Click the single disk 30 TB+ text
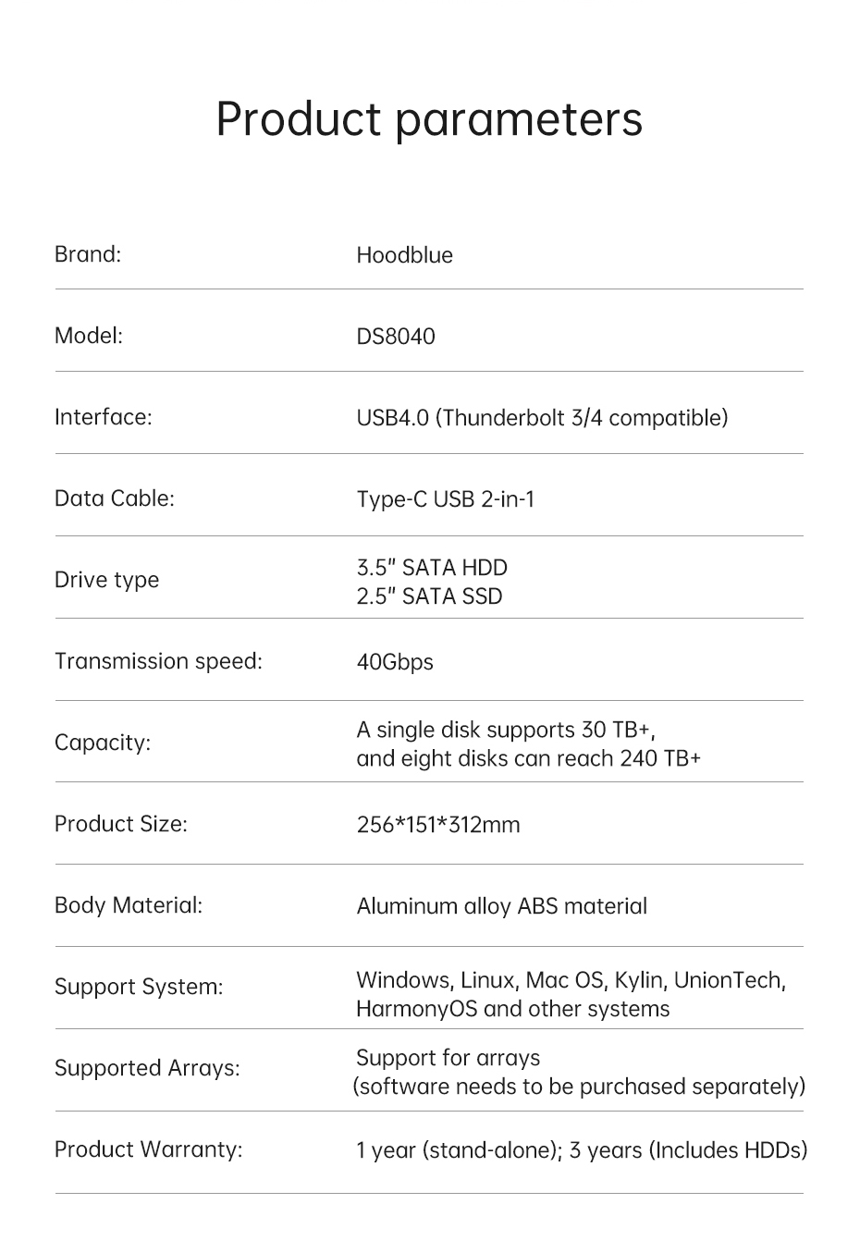The image size is (860, 1253). (506, 730)
